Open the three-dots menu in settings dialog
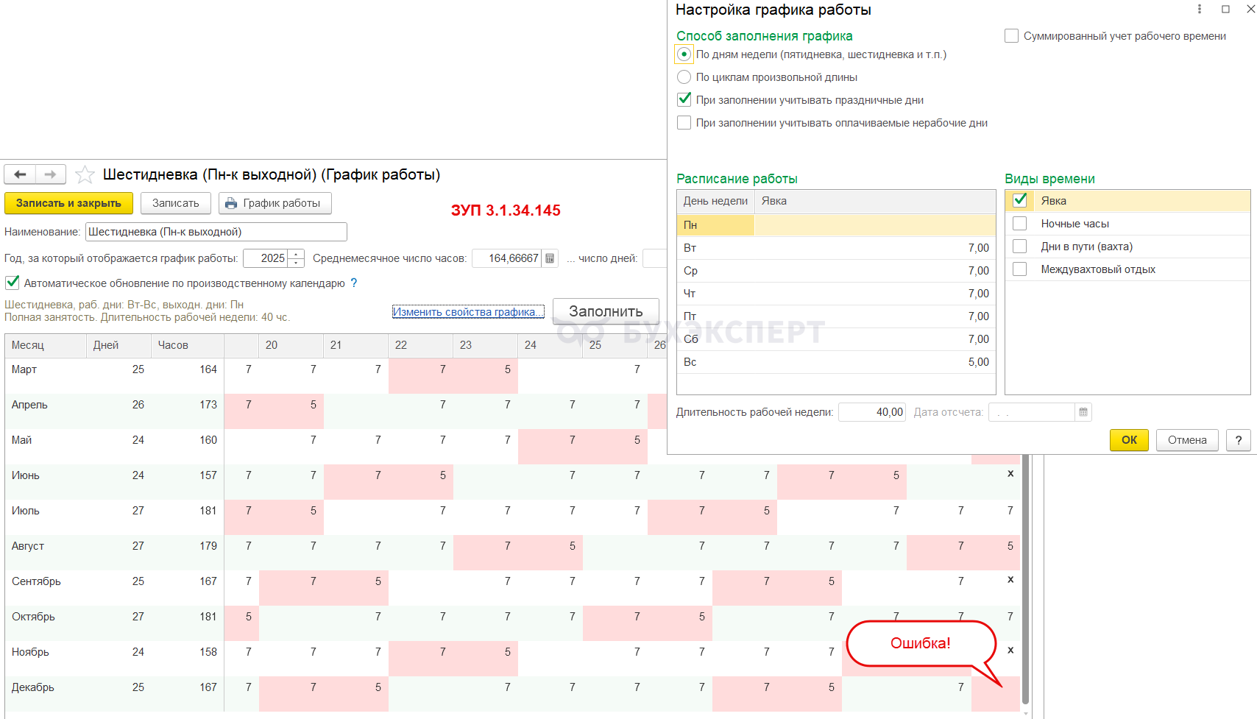Image resolution: width=1257 pixels, height=719 pixels. pyautogui.click(x=1200, y=10)
